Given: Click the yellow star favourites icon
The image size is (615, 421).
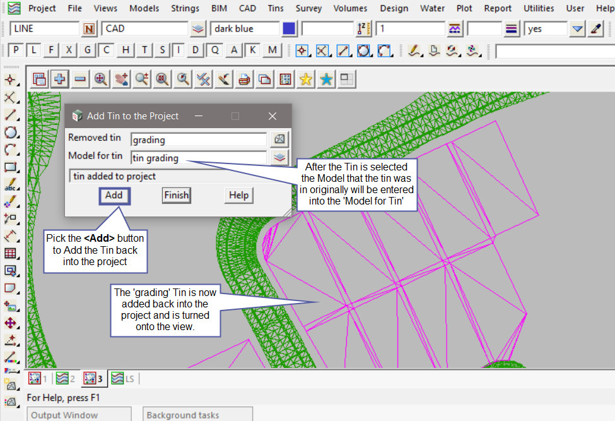Looking at the screenshot, I should [x=306, y=79].
